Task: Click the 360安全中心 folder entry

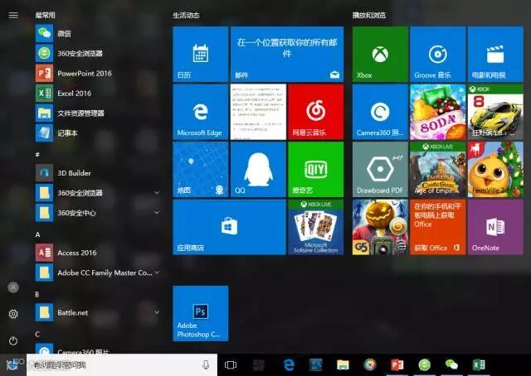Action: [98, 213]
